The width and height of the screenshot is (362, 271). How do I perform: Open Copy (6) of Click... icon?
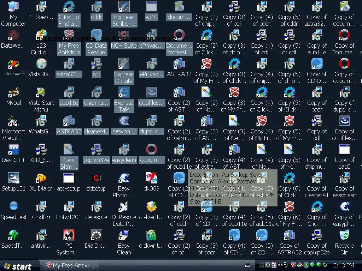[x=289, y=178]
